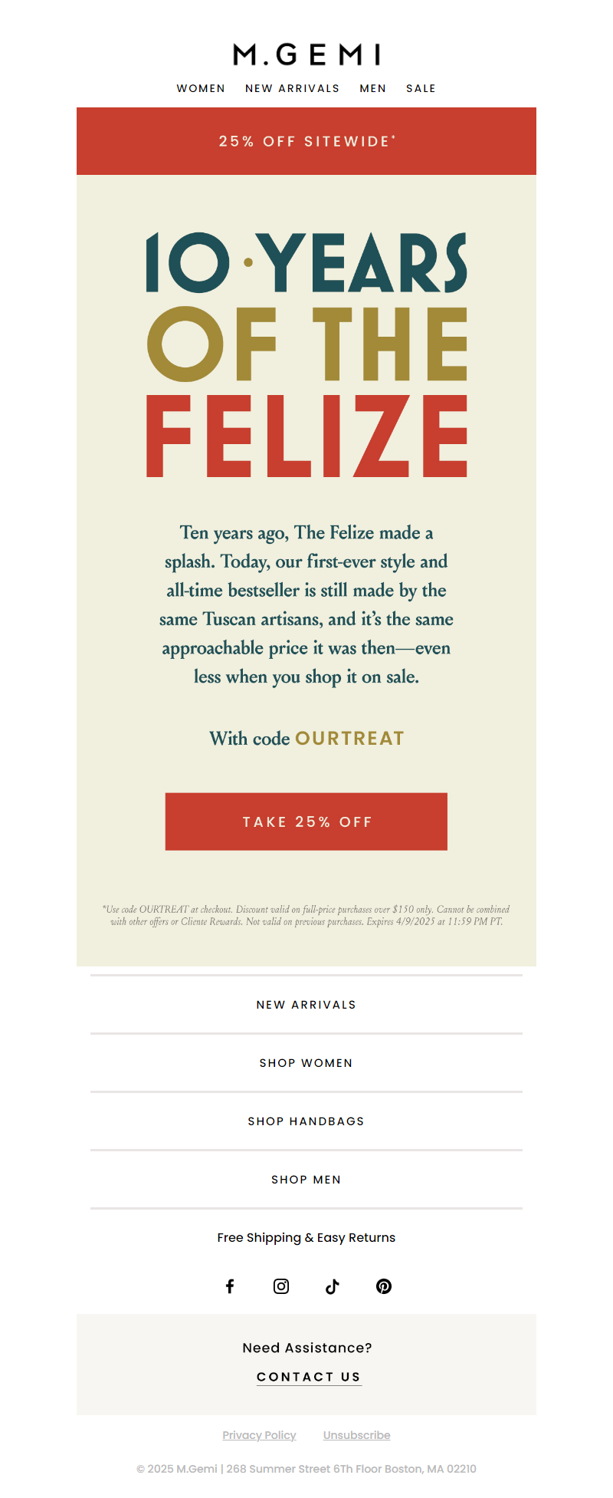Open the SHOP WOMEN link

coord(306,1063)
